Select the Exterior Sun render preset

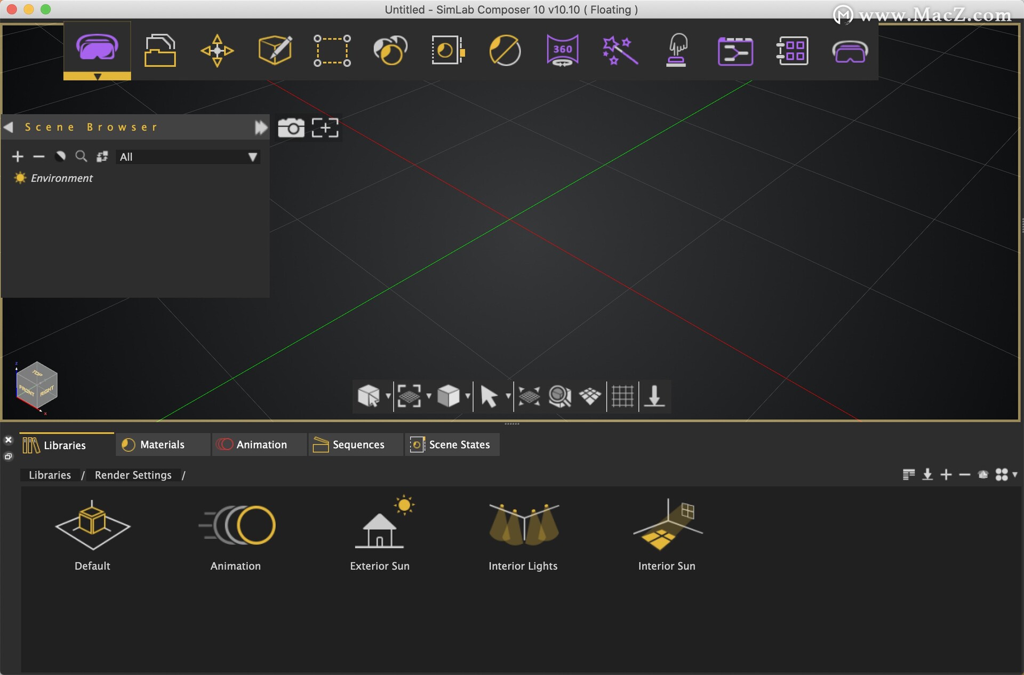(380, 534)
